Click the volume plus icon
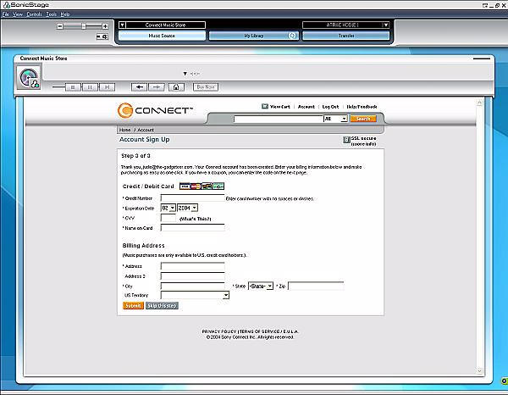Screen dimensions: 508x395 104,26
